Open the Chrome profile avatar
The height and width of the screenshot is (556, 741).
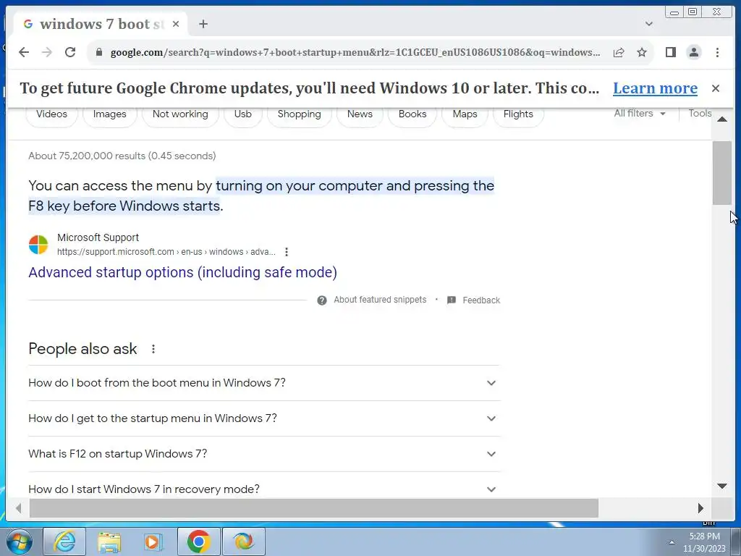[x=693, y=52]
